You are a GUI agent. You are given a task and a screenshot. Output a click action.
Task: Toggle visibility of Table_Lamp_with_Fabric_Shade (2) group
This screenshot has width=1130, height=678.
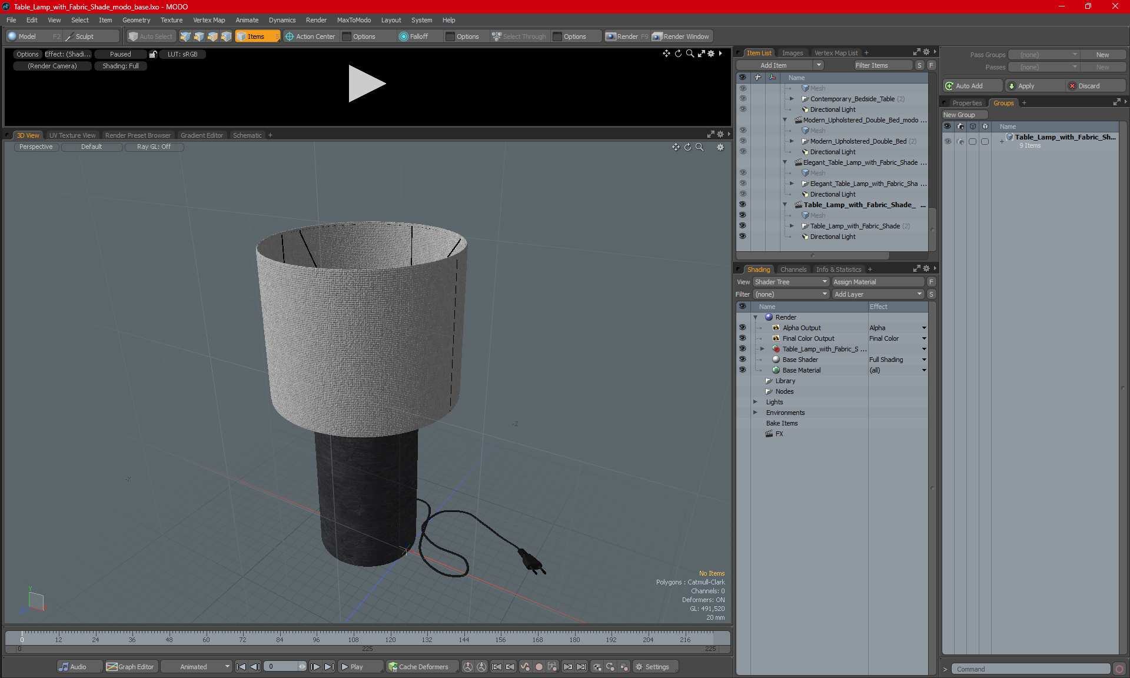(x=742, y=226)
